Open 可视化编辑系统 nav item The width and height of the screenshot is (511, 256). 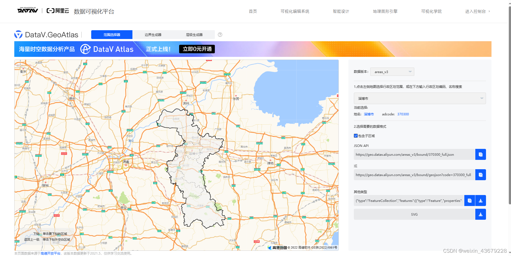pyautogui.click(x=295, y=11)
